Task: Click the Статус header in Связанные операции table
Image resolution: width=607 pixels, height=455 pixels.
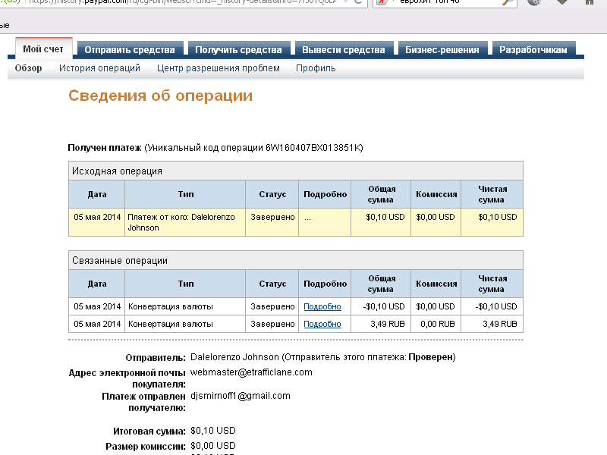Action: point(272,284)
